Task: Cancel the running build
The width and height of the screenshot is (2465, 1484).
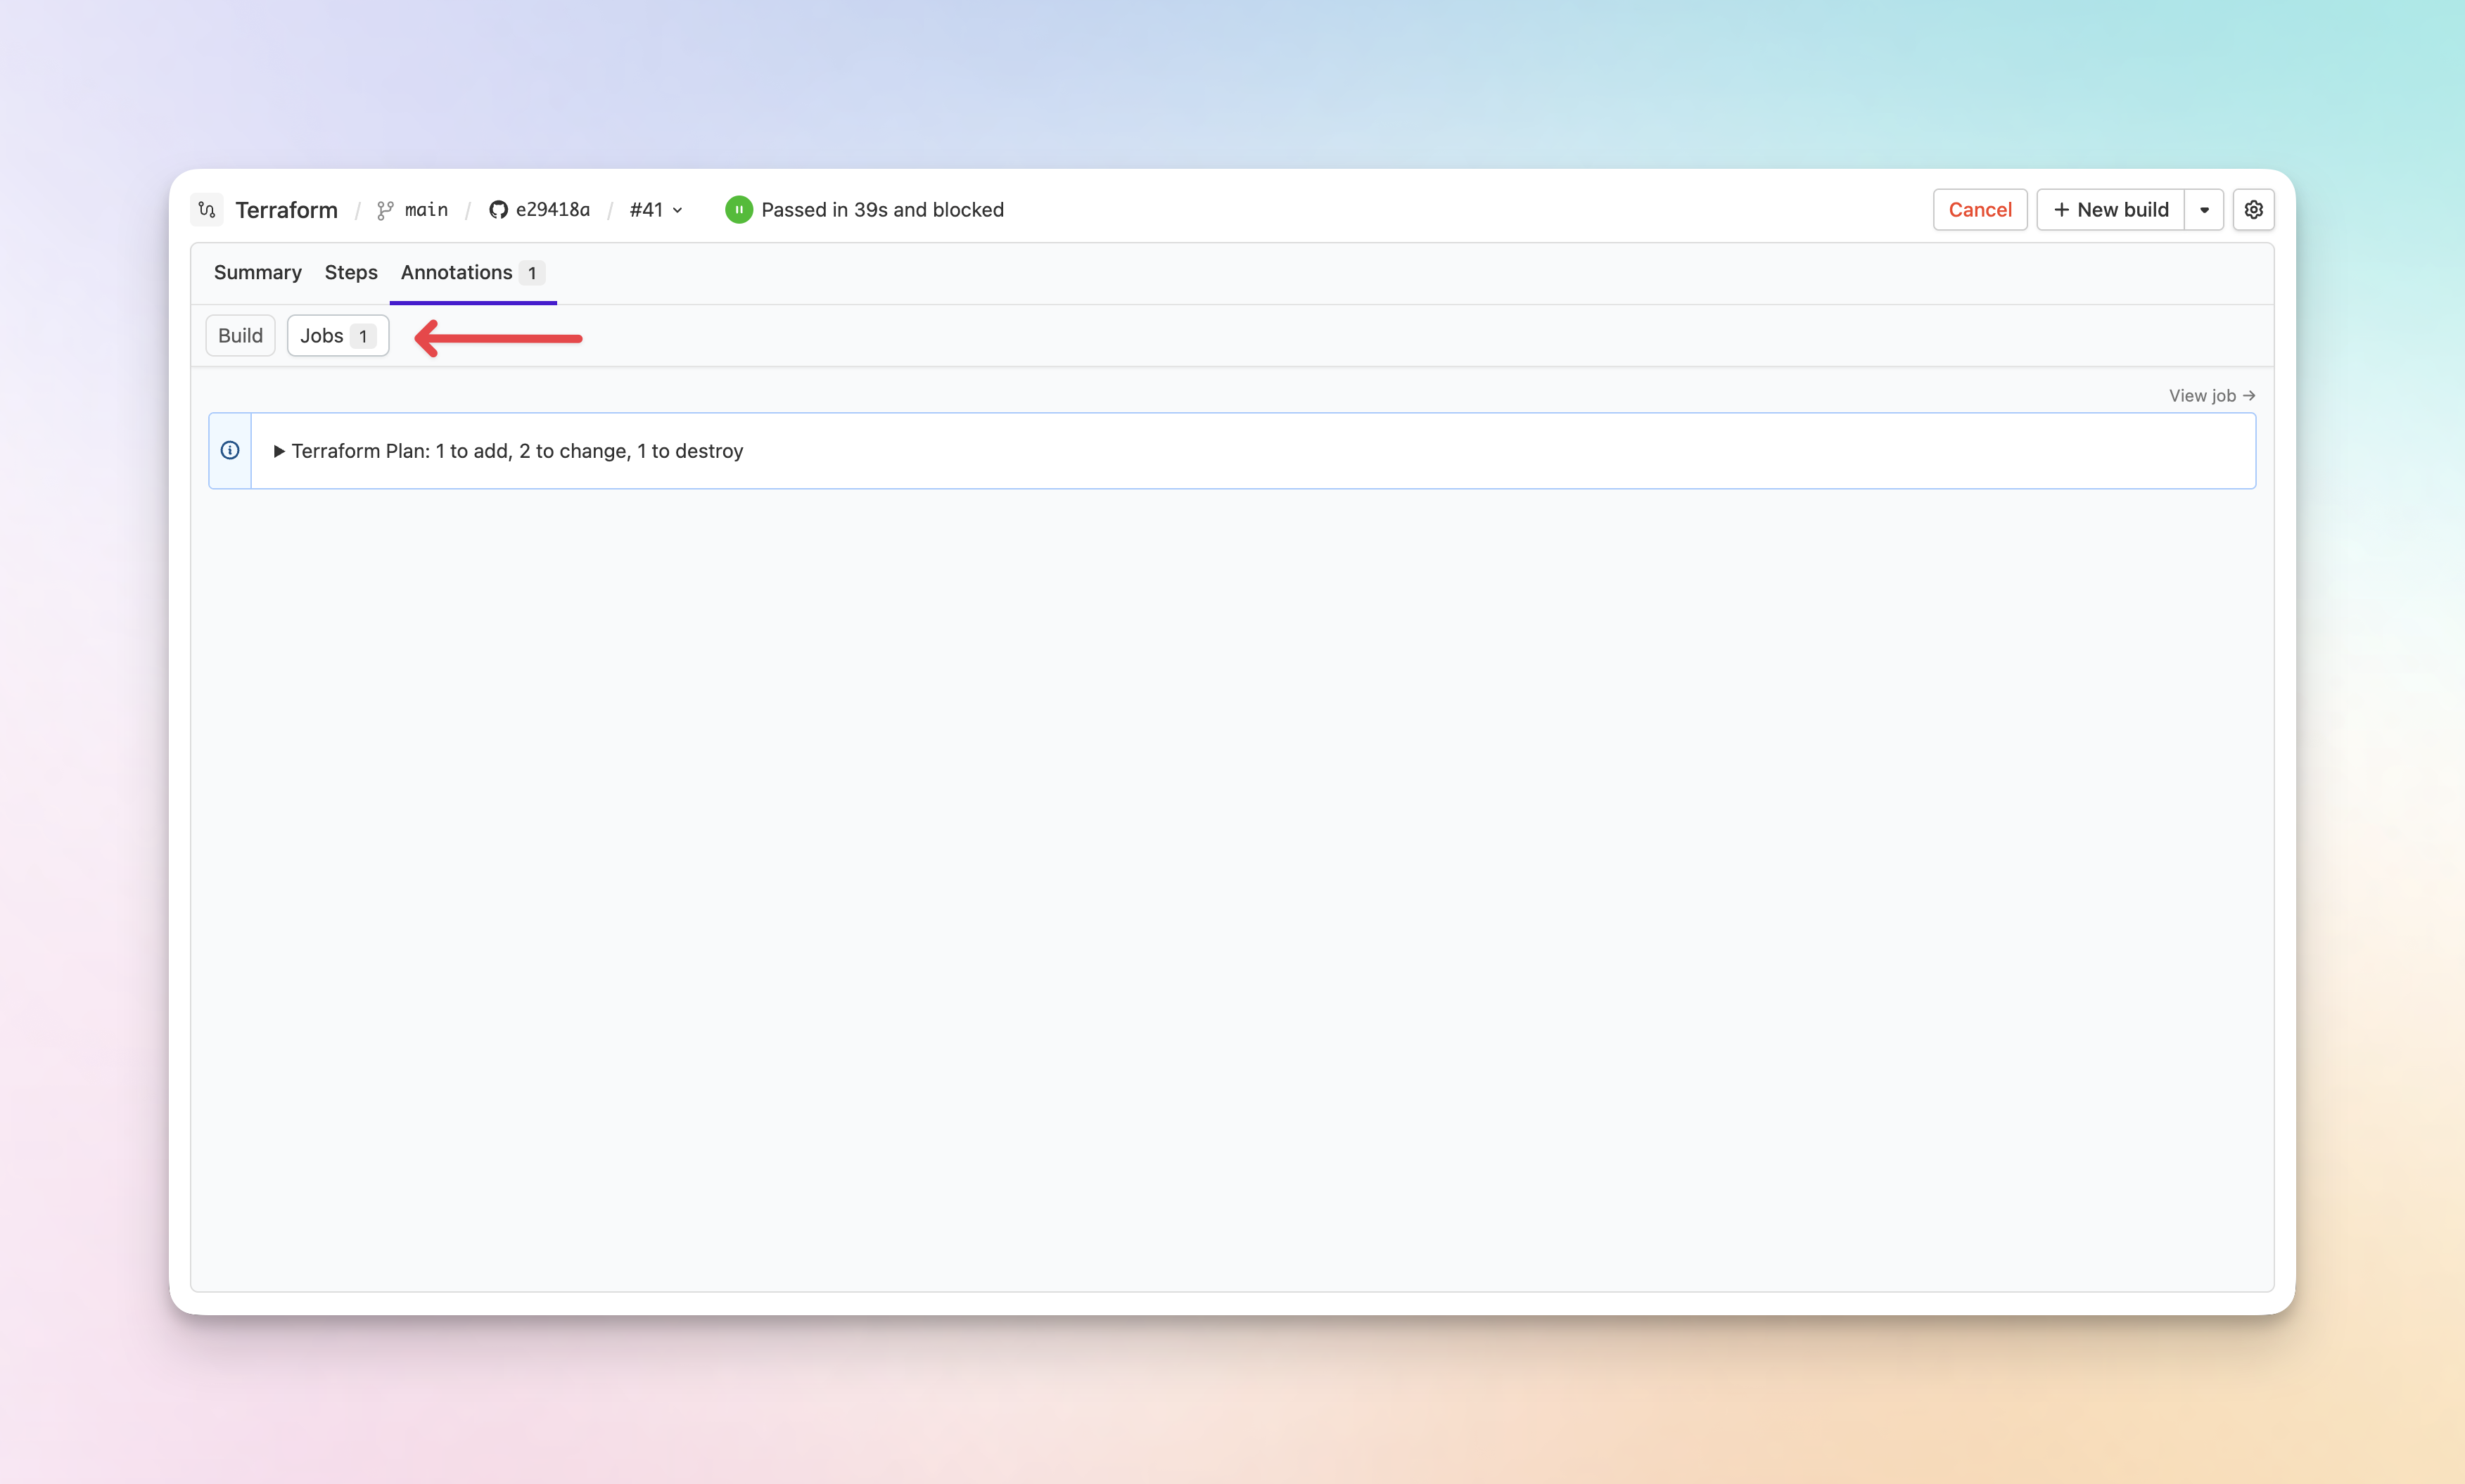Action: (1979, 209)
